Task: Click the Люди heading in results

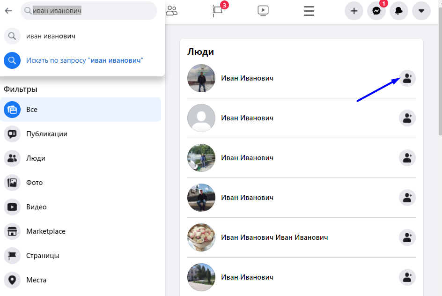Action: (201, 52)
